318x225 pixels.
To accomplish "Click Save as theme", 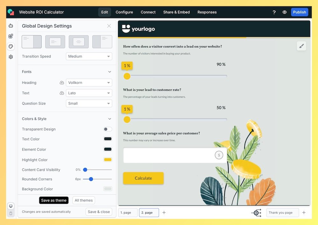I will pos(54,200).
